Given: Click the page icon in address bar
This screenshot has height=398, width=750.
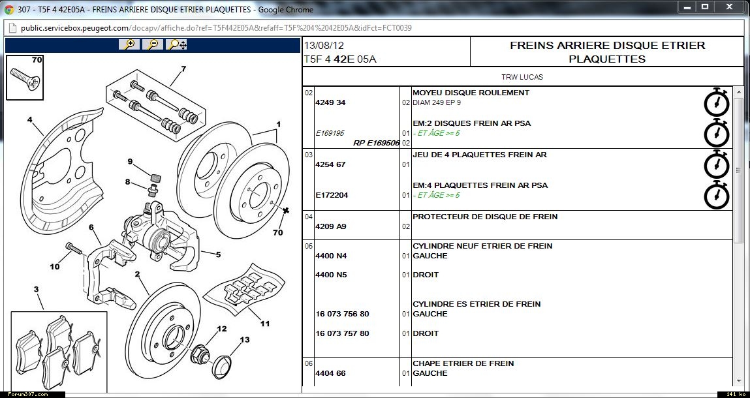Looking at the screenshot, I should pos(12,28).
